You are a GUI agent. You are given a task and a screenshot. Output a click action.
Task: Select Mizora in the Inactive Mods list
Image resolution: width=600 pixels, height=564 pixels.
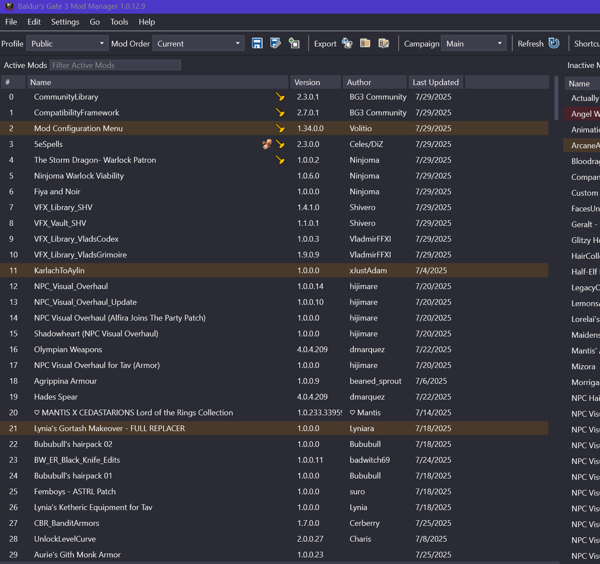[583, 367]
